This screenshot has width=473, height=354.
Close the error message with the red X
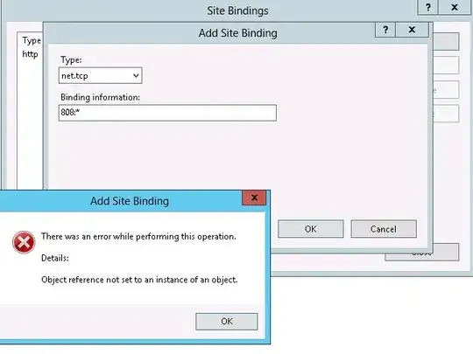(x=254, y=198)
